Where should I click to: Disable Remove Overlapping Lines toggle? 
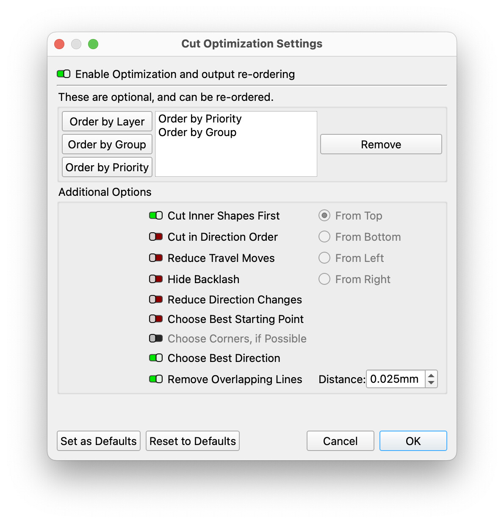click(156, 379)
